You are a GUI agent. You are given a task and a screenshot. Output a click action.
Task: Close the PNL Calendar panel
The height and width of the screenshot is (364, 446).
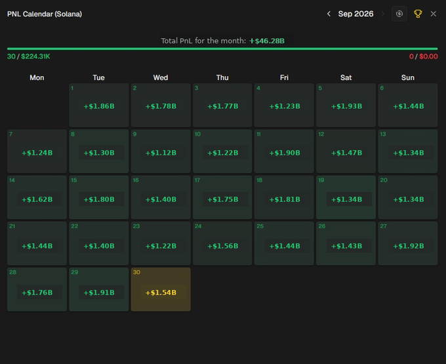(433, 14)
